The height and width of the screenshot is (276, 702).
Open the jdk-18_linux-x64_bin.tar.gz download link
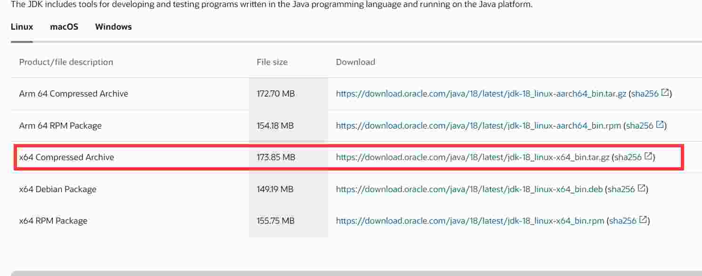[473, 157]
